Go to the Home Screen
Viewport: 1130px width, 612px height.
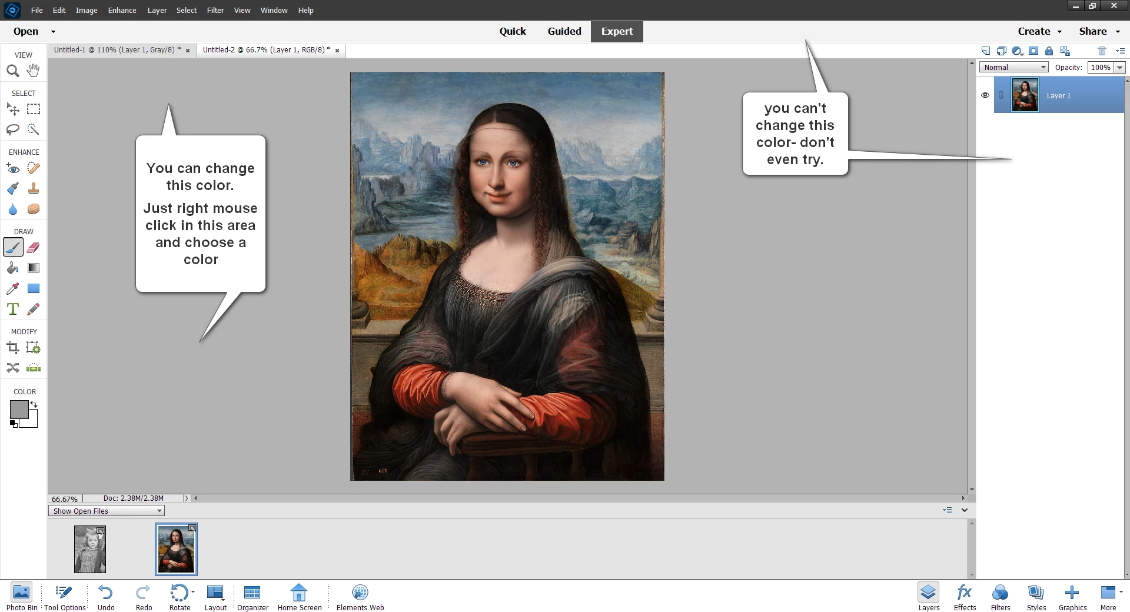click(x=300, y=597)
